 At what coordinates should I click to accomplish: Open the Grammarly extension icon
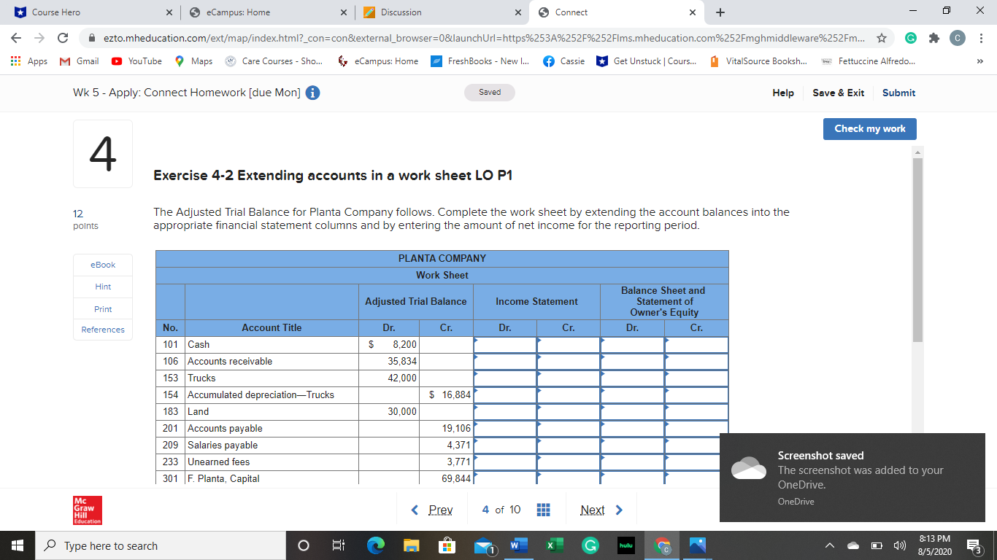(x=912, y=37)
